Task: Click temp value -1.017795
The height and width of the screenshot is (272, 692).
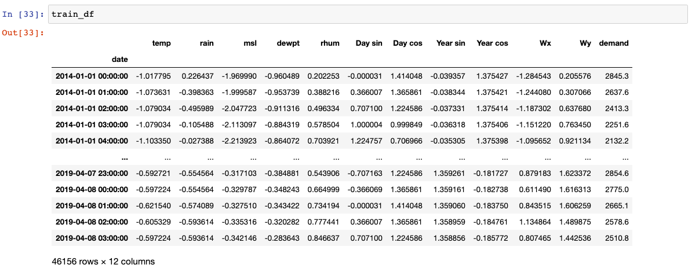Action: point(154,76)
